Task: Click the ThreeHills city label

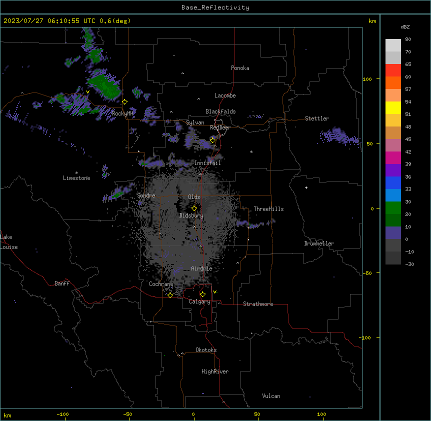Action: 268,209
